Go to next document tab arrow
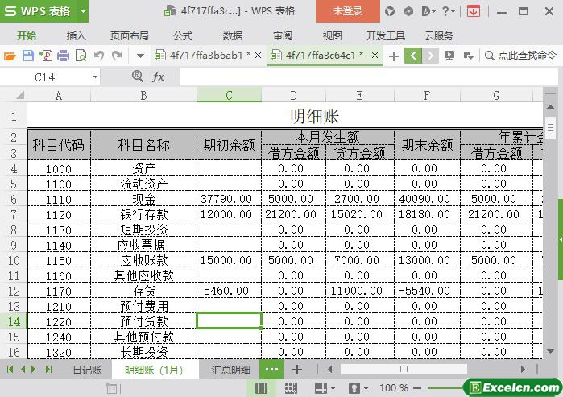This screenshot has width=563, height=397. pyautogui.click(x=430, y=56)
